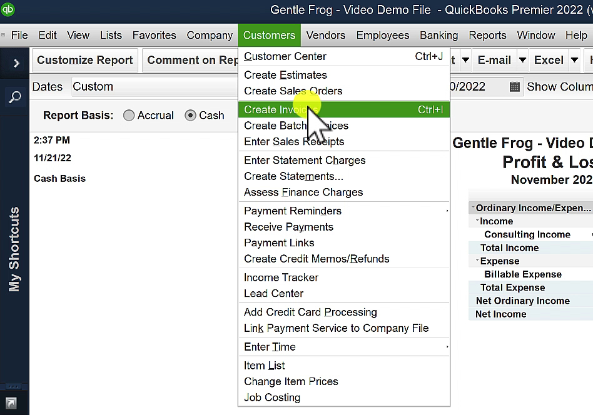593x415 pixels.
Task: Click the Net Ordinary Income row
Action: tap(530, 301)
